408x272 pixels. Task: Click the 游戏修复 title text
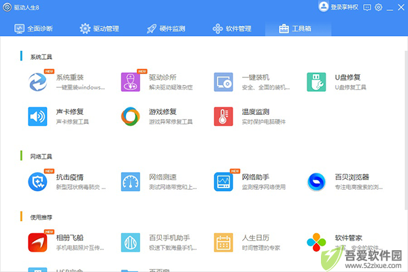pyautogui.click(x=163, y=112)
